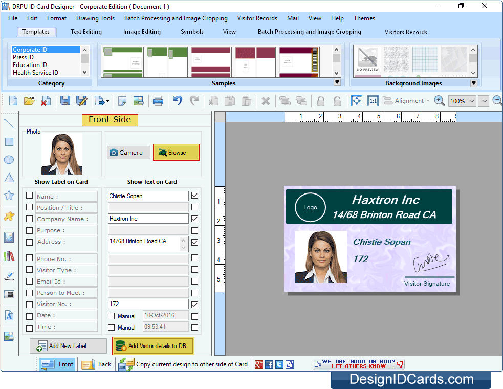Save As using the floppy with pencil icon
503x389 pixels.
(x=81, y=101)
